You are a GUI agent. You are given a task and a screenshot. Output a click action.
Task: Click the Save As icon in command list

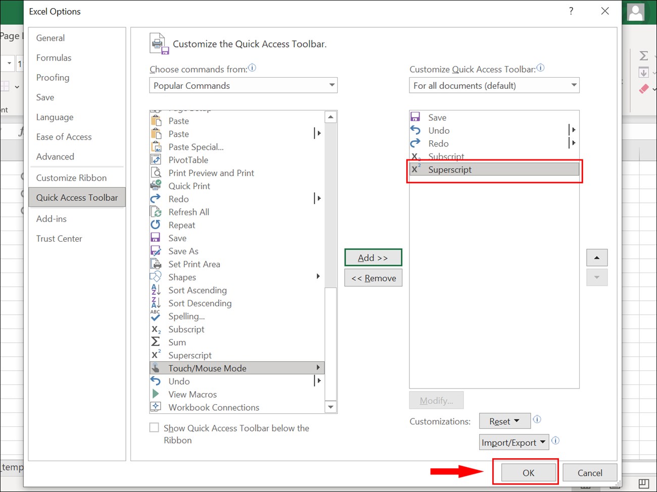[x=156, y=251]
